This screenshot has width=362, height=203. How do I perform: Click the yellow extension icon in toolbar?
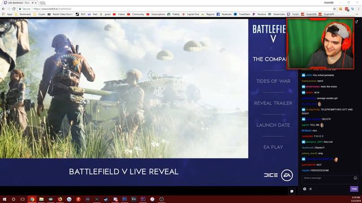point(341,9)
